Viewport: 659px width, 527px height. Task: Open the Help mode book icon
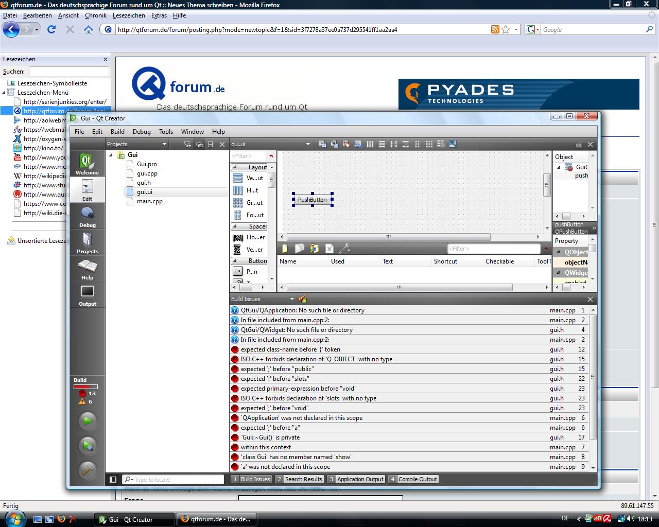87,269
